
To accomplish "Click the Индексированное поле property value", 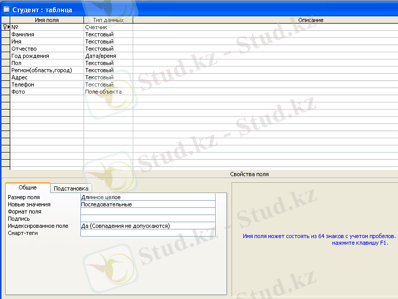I will point(148,226).
